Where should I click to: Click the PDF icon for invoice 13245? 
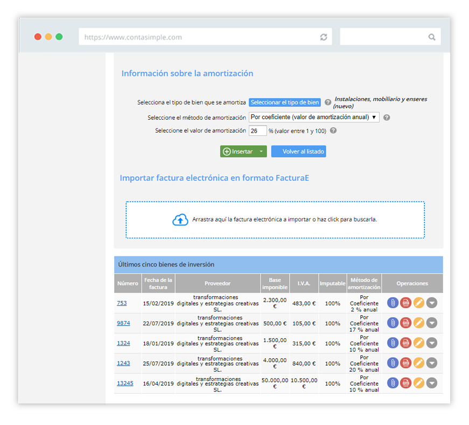click(x=405, y=383)
